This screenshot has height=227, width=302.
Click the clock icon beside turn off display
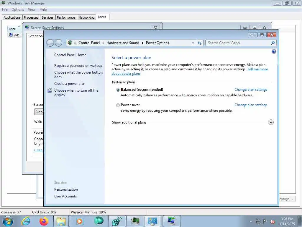(x=50, y=90)
